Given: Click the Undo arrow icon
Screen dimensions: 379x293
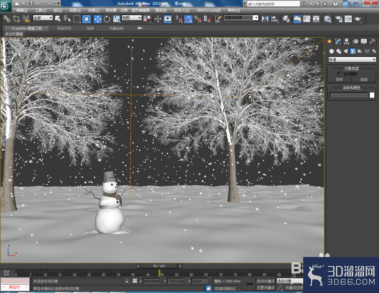Looking at the screenshot, I should click(x=38, y=3).
